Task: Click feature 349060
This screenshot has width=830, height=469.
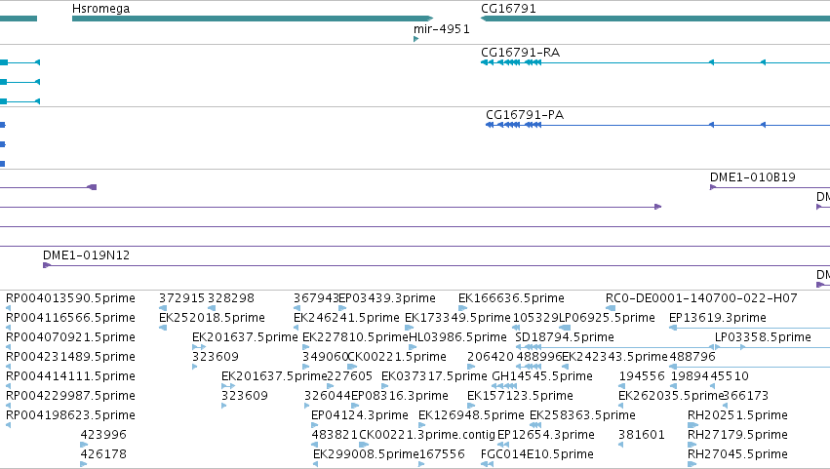Action: pyautogui.click(x=325, y=357)
